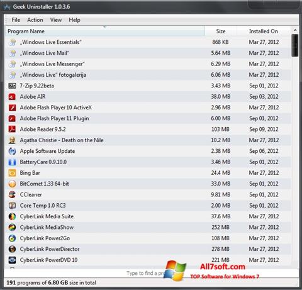Sort by Program Name column header
This screenshot has width=302, height=290.
(x=104, y=31)
